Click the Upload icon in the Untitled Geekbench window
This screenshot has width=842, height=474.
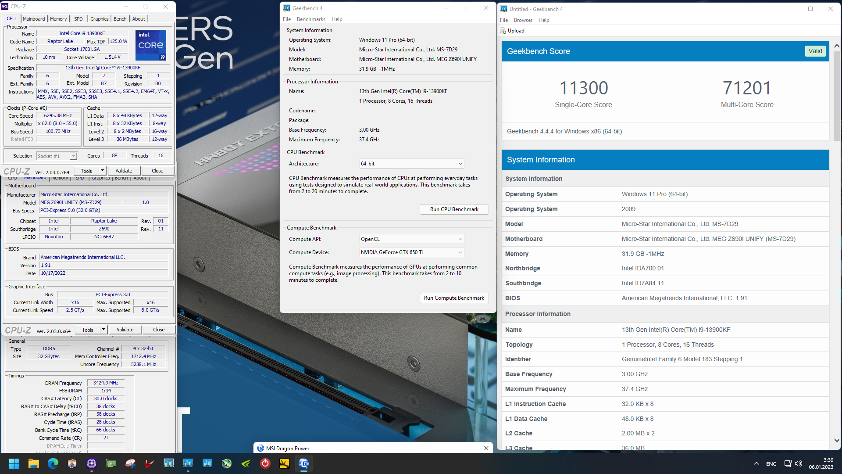pos(503,31)
